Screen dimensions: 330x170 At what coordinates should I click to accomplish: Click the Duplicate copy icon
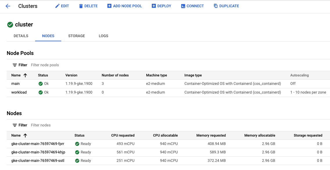point(216,6)
